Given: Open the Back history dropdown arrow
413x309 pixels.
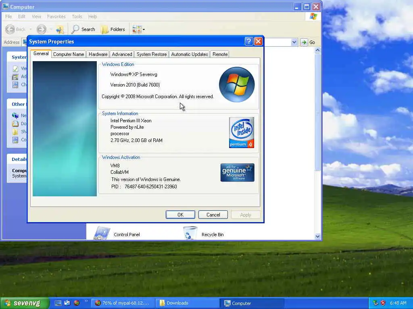Looking at the screenshot, I should (x=31, y=29).
